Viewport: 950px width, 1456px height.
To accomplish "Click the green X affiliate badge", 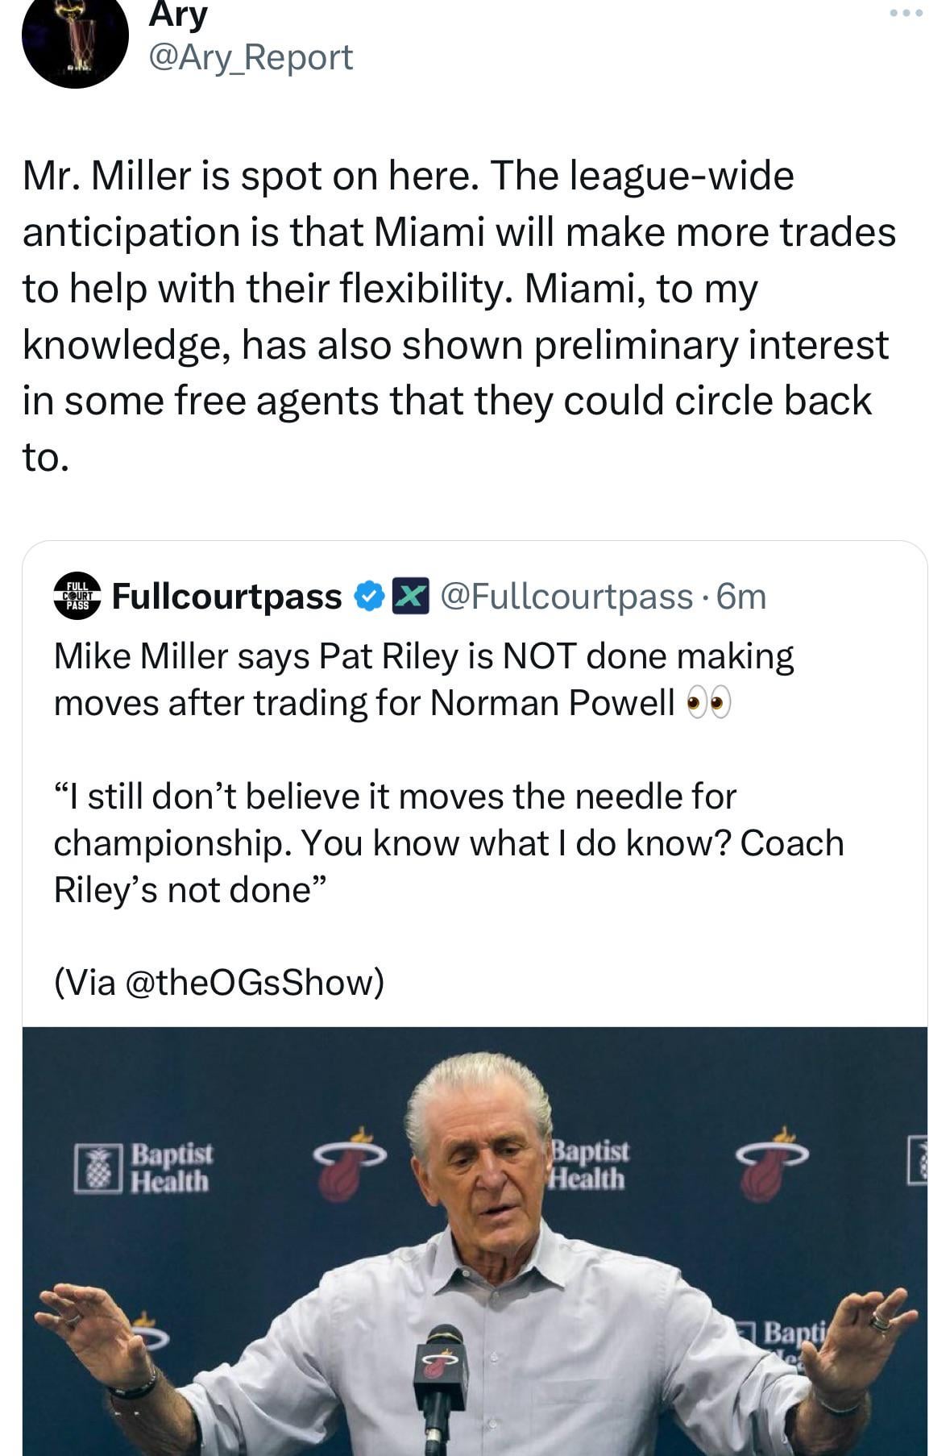I will click(410, 597).
